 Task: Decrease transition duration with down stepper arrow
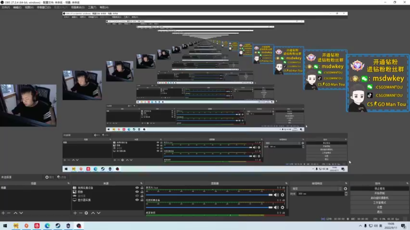tap(346, 195)
